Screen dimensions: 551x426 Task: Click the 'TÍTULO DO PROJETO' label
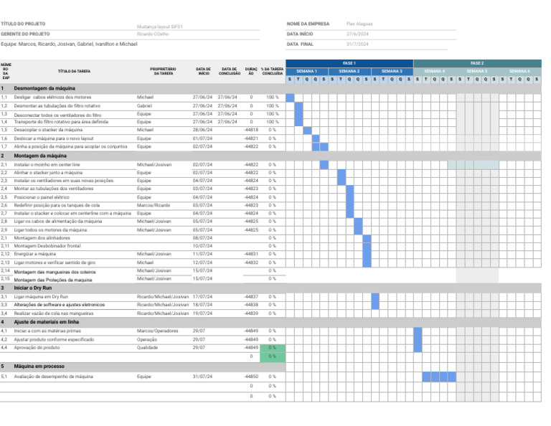23,24
